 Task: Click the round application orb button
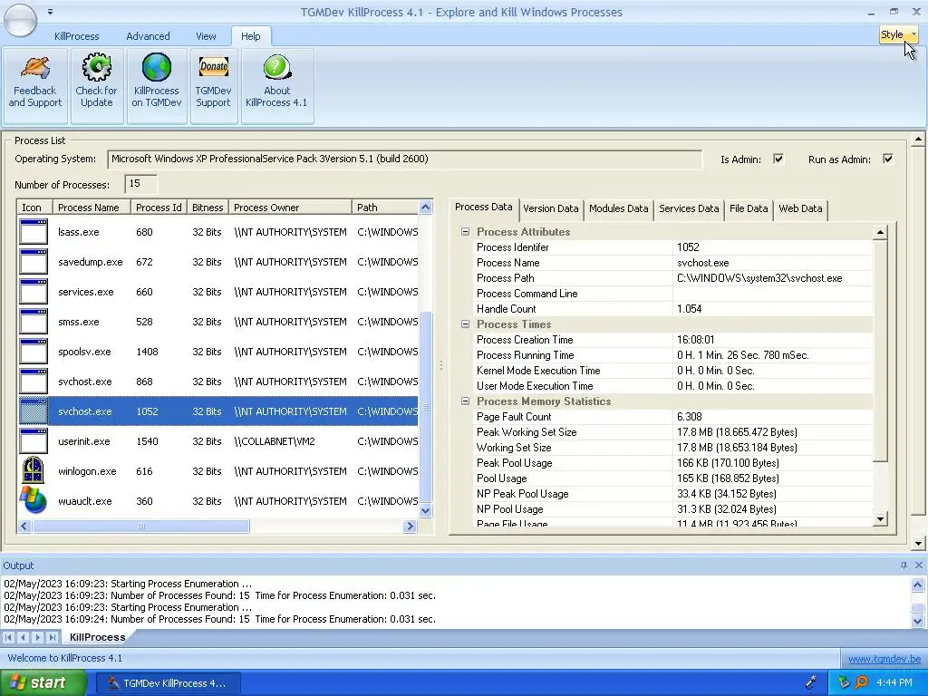21,20
